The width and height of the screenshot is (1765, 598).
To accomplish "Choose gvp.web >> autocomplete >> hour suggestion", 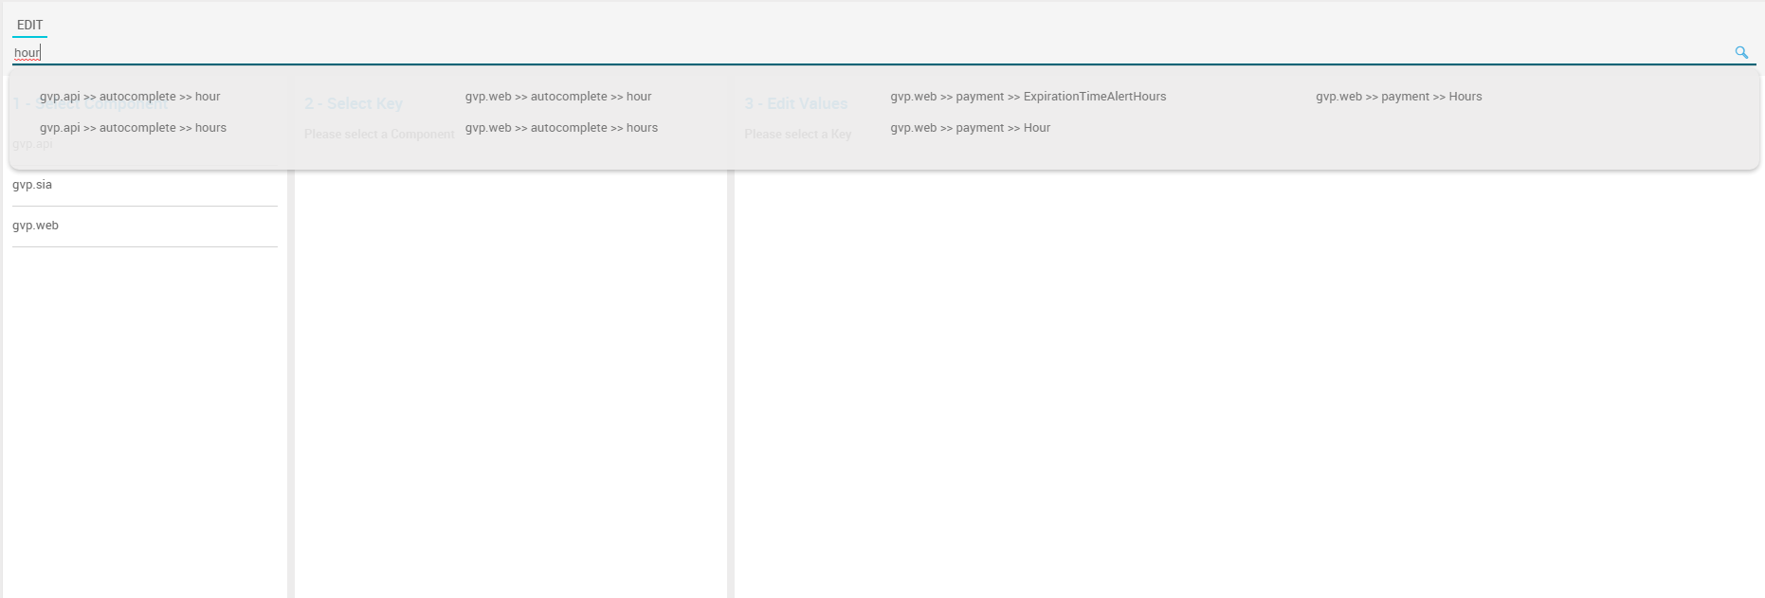I will 558,97.
